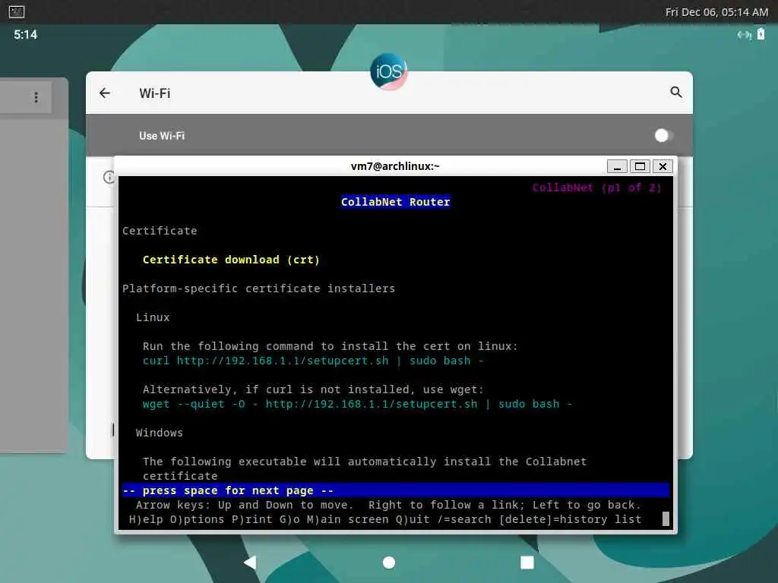The image size is (778, 583).
Task: Click the 'press space for next page' bar
Action: (x=395, y=490)
